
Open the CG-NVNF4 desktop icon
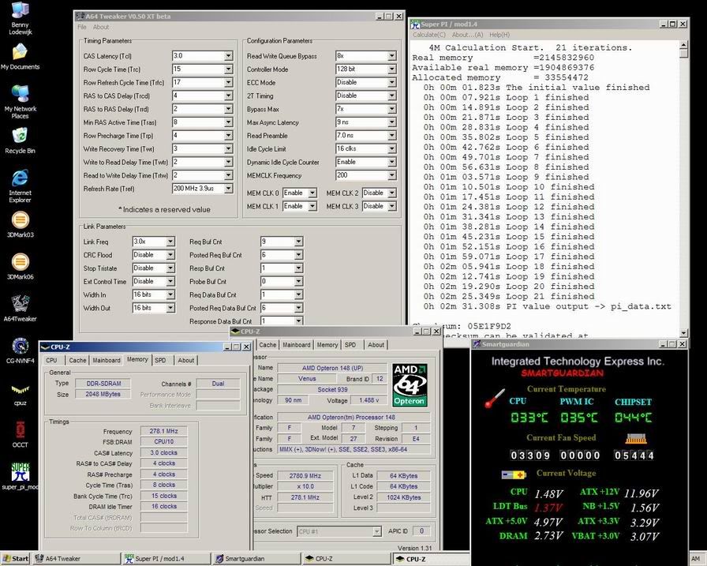click(x=20, y=346)
